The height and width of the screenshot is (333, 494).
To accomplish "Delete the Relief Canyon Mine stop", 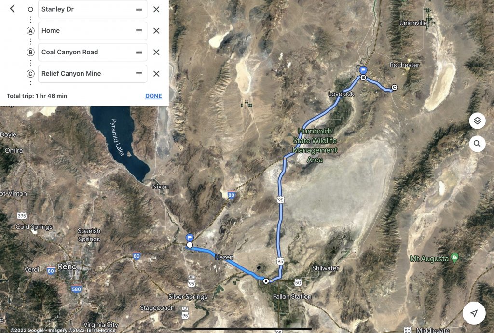I will pyautogui.click(x=156, y=74).
